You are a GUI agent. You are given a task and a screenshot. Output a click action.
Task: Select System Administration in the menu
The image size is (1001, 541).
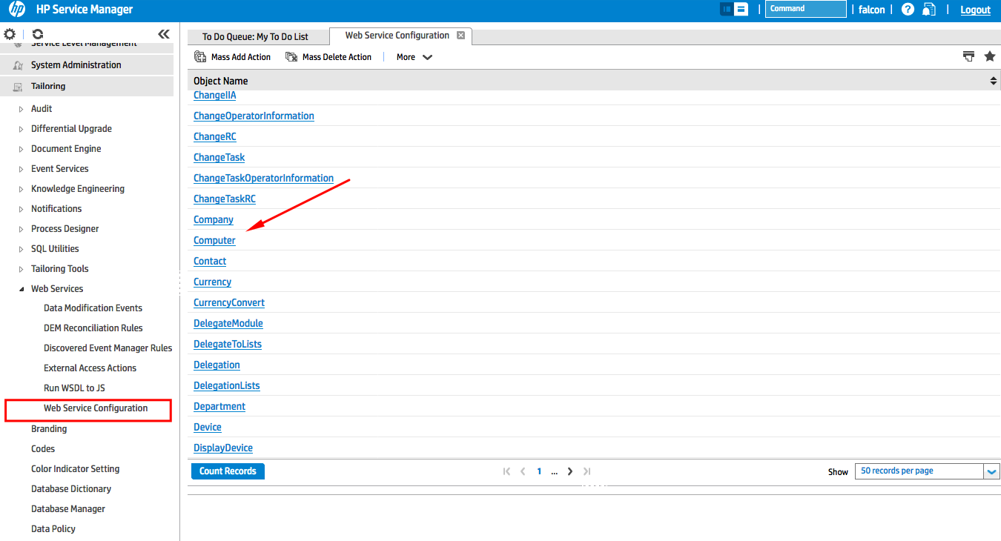click(74, 64)
